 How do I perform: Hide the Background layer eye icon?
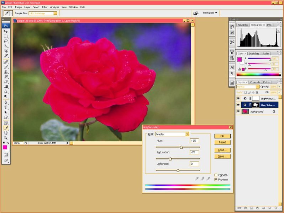coord(238,111)
